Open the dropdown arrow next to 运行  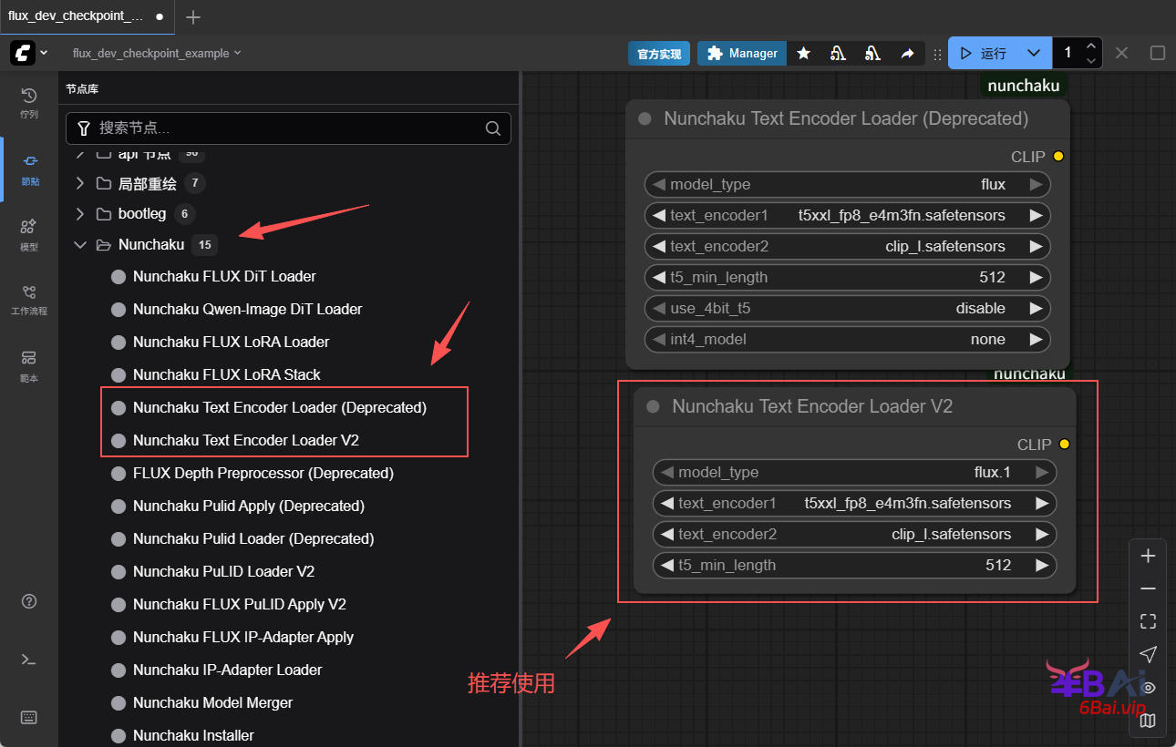(x=1033, y=54)
